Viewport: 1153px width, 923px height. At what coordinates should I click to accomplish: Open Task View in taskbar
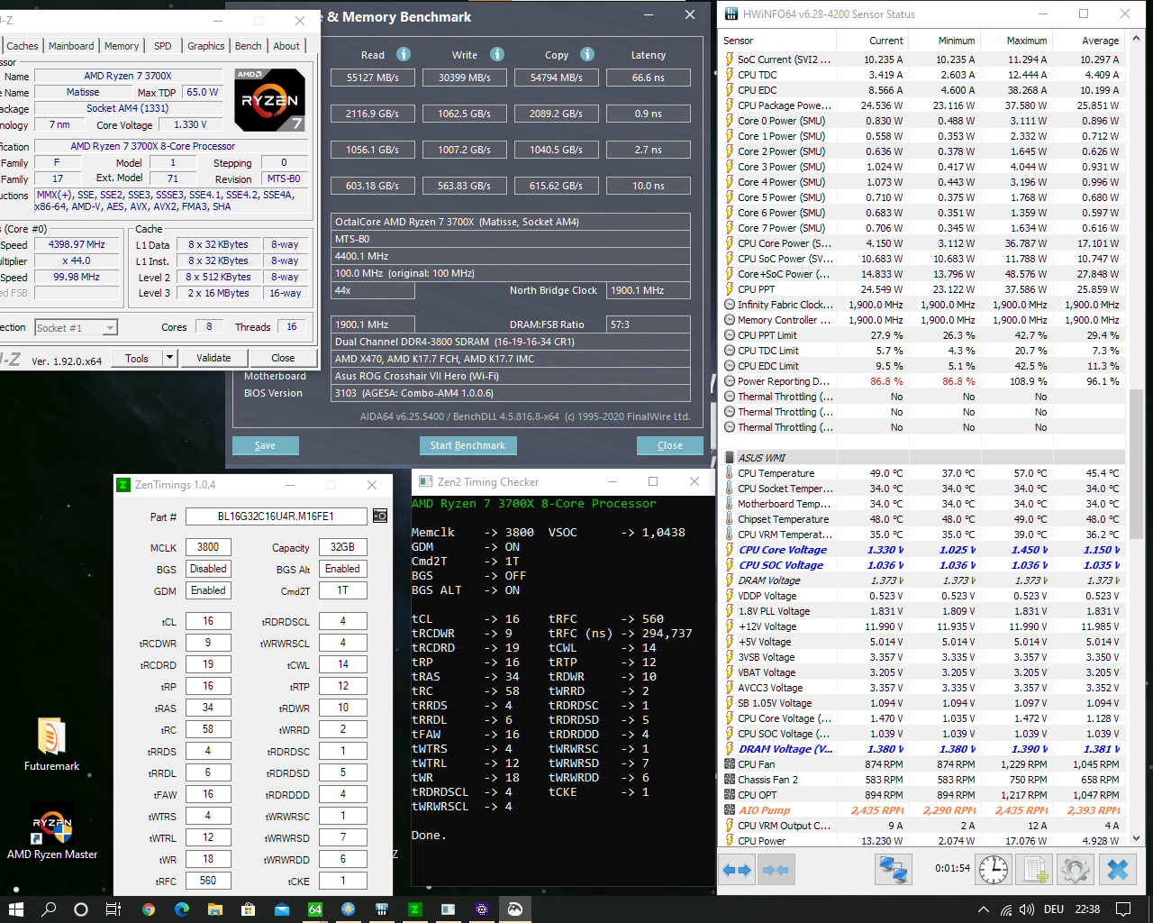(113, 909)
